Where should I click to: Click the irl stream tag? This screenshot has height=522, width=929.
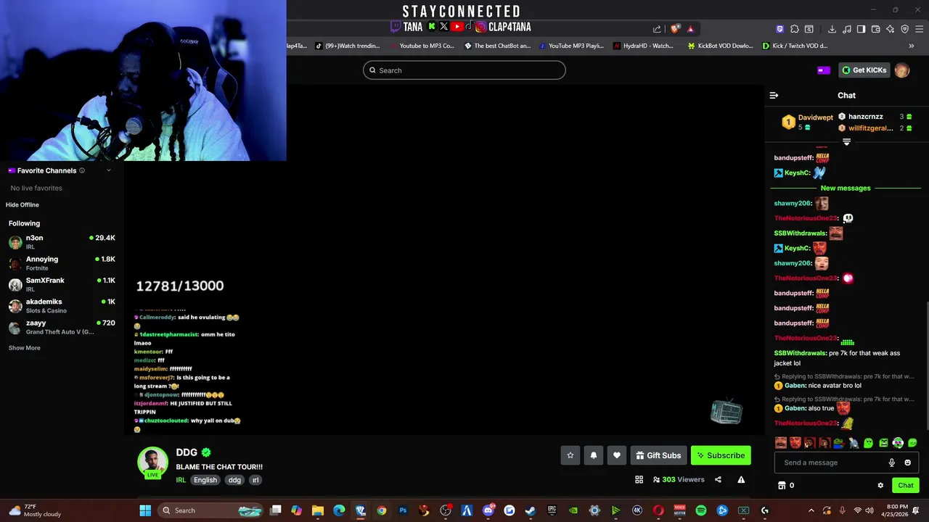coord(255,480)
